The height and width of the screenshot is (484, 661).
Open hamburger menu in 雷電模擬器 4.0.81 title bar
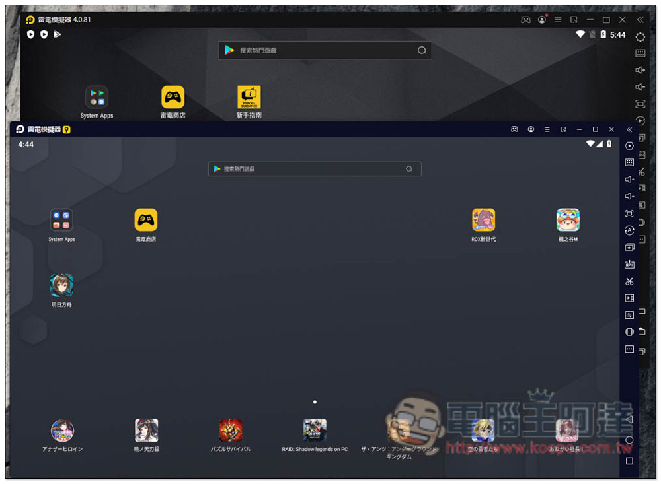[x=558, y=20]
